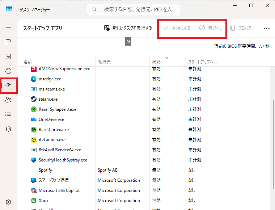Click the search box for name, publisher, PID

point(134,9)
